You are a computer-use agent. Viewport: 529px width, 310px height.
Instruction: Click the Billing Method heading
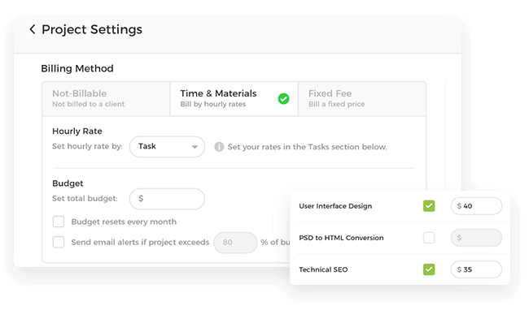77,69
